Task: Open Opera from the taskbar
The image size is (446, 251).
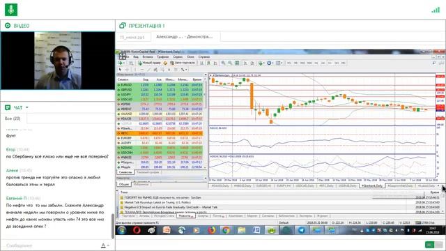Action: pyautogui.click(x=137, y=230)
